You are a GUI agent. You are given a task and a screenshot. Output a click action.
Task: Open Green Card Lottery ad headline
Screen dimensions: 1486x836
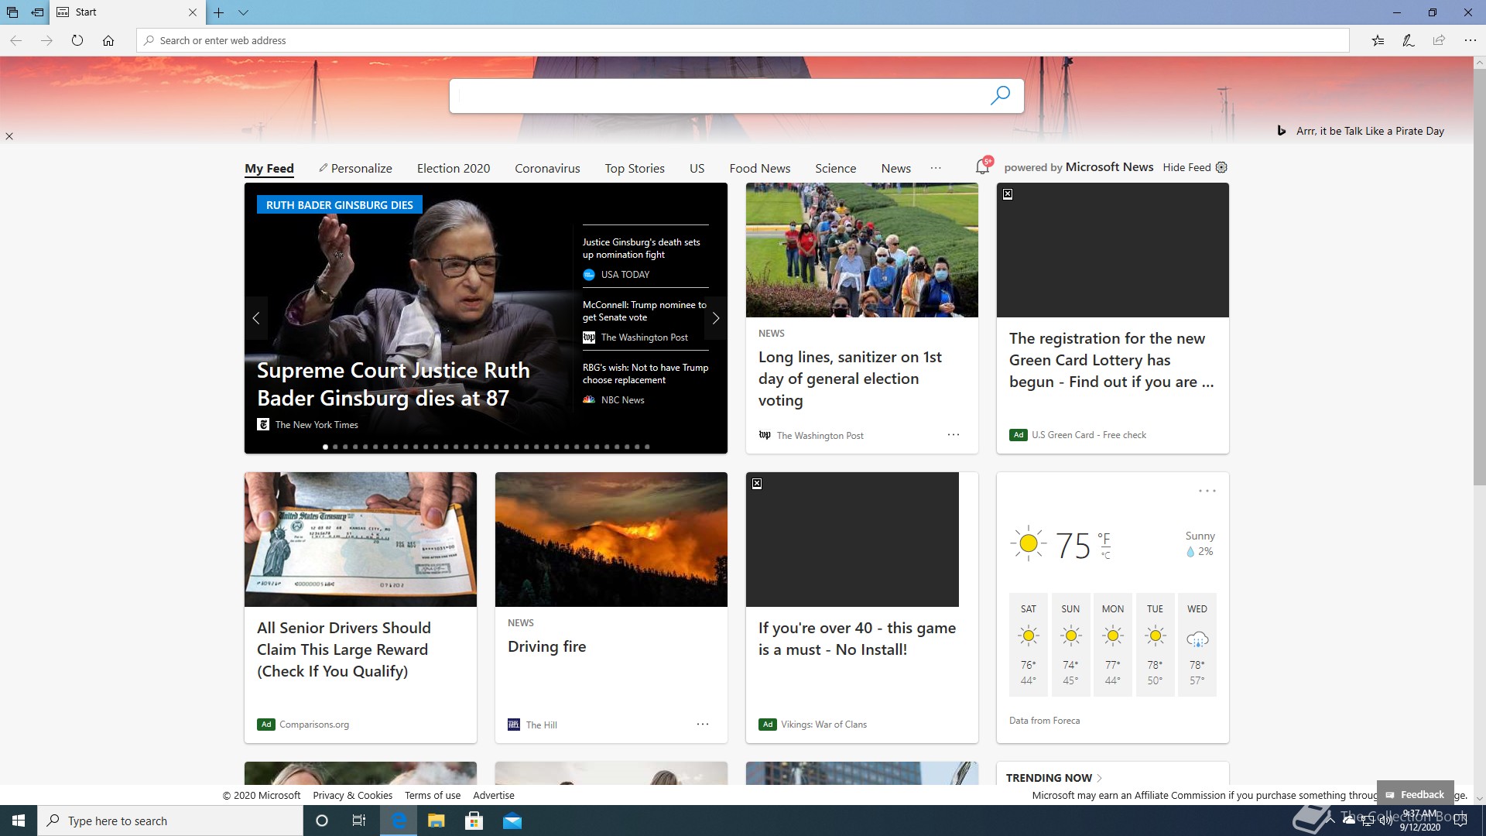point(1111,360)
